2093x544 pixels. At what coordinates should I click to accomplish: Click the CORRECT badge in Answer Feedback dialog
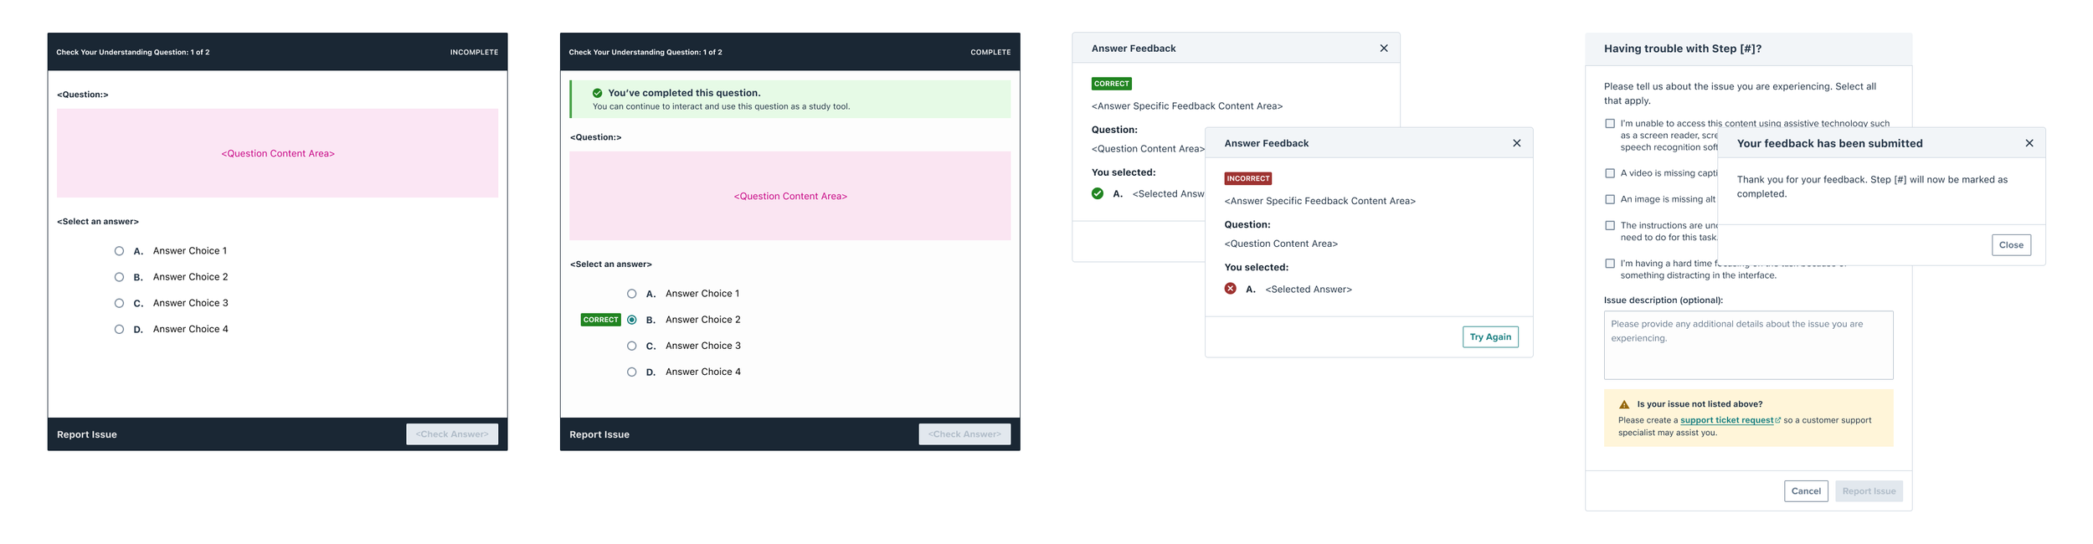pos(1111,84)
